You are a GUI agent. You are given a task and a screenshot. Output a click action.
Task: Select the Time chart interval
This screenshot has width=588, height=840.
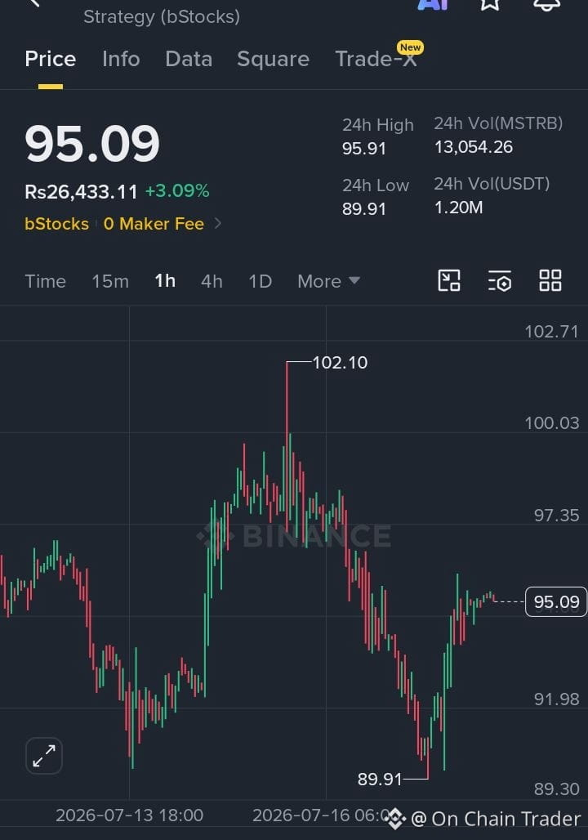[46, 281]
